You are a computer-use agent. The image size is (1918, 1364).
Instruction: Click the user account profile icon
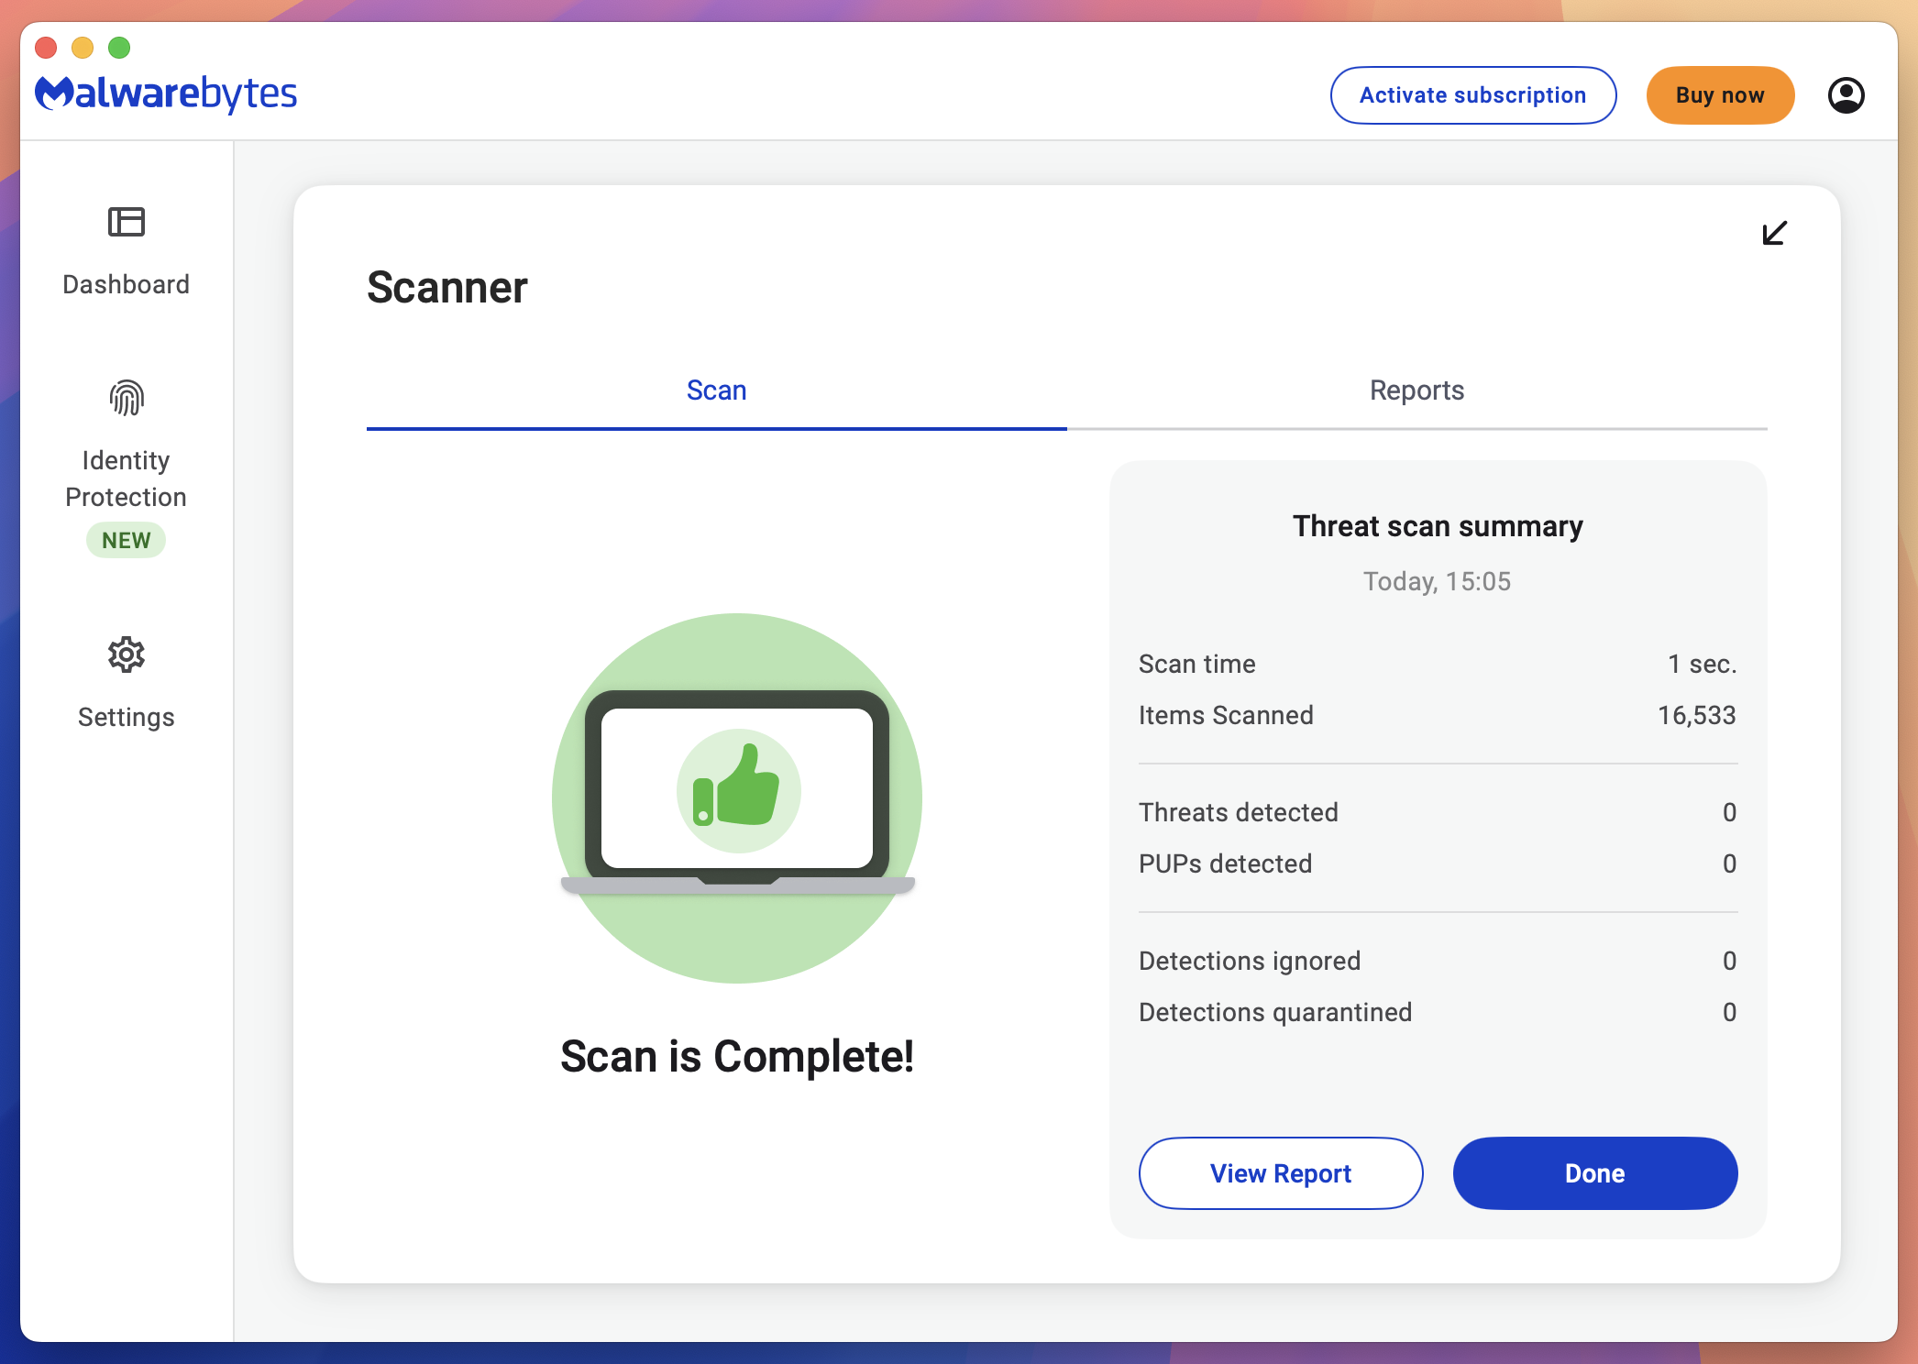[1846, 95]
